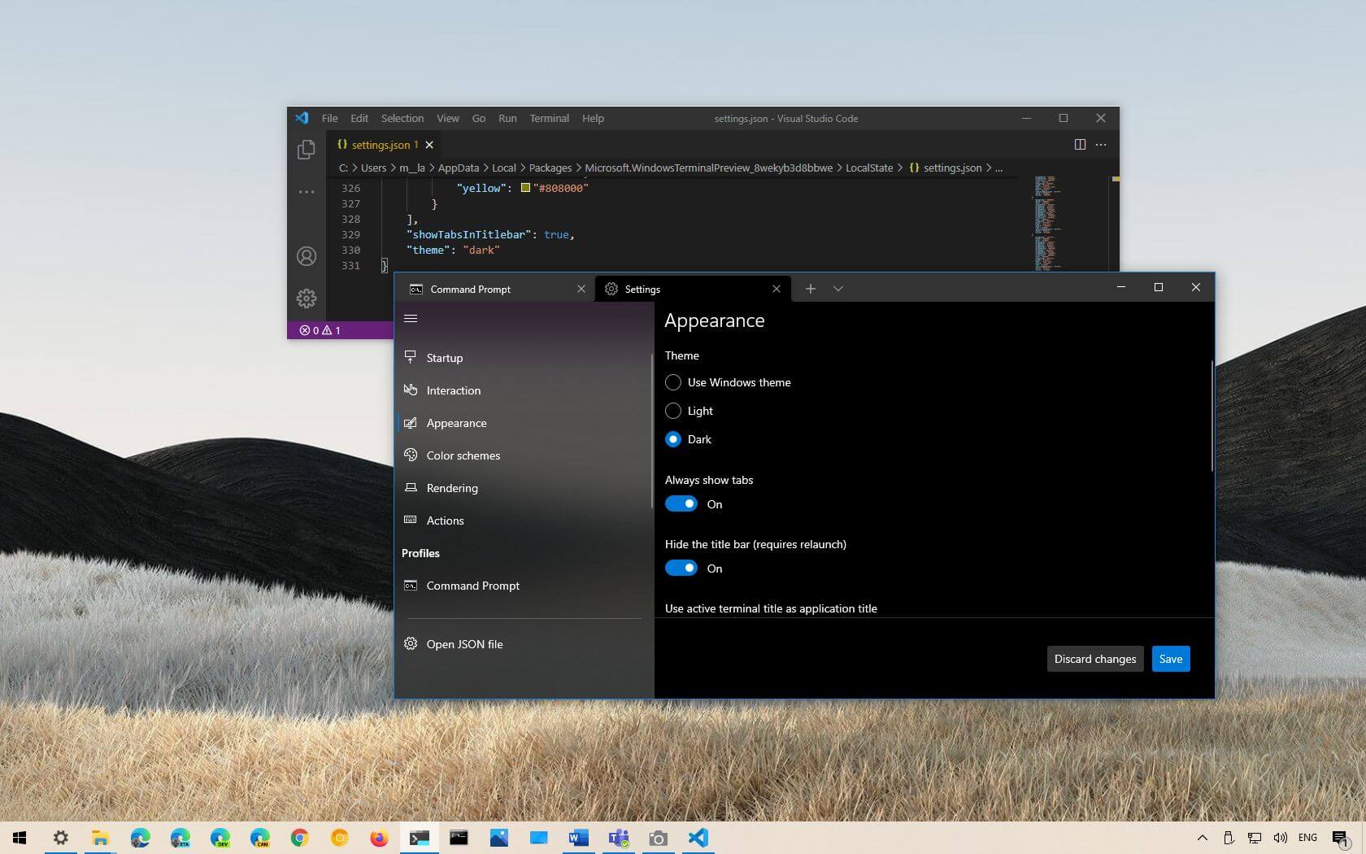Click the split editor right icon
The image size is (1366, 854).
[1080, 144]
